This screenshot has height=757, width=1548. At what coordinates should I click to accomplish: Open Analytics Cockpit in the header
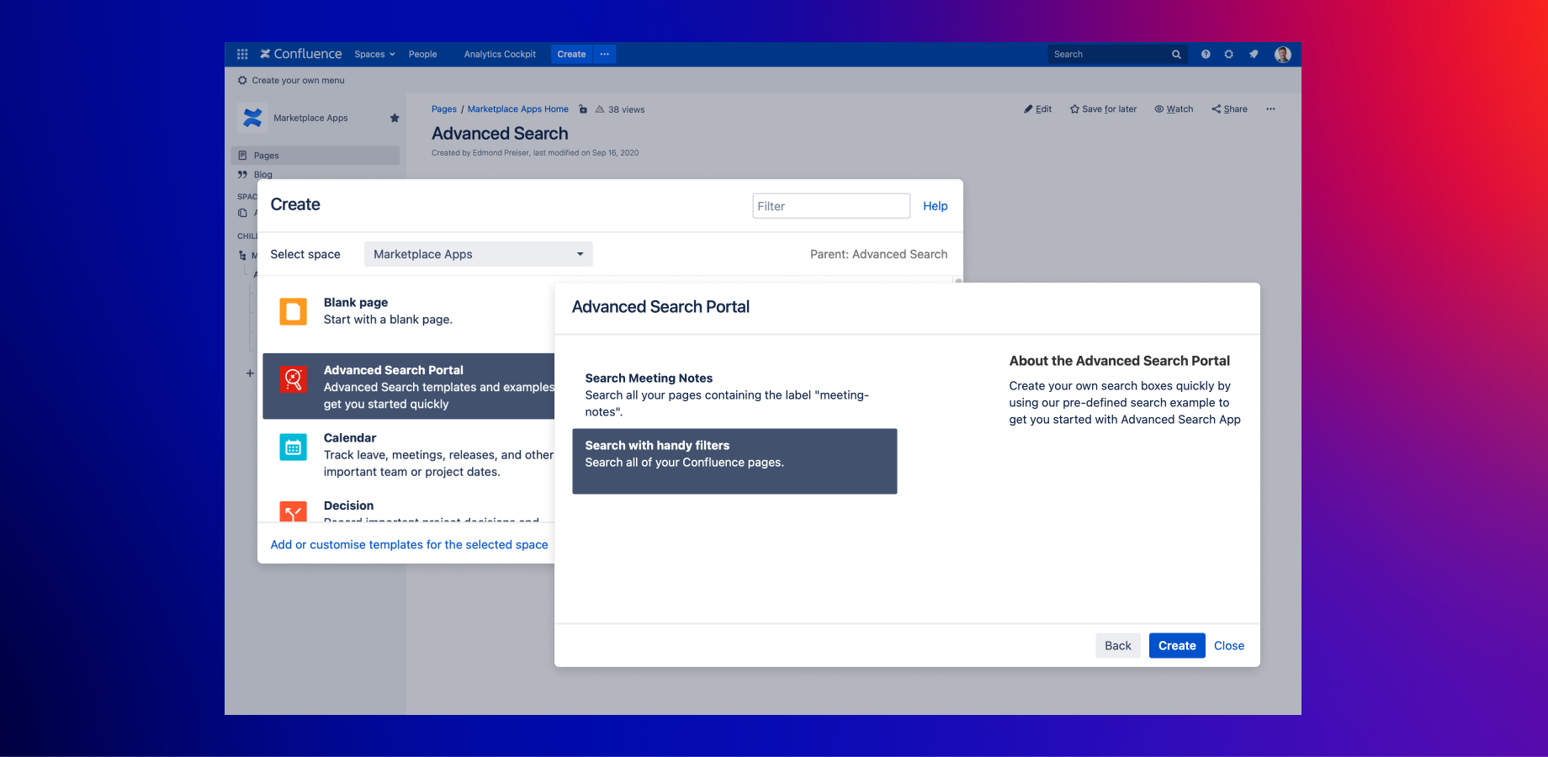point(500,54)
